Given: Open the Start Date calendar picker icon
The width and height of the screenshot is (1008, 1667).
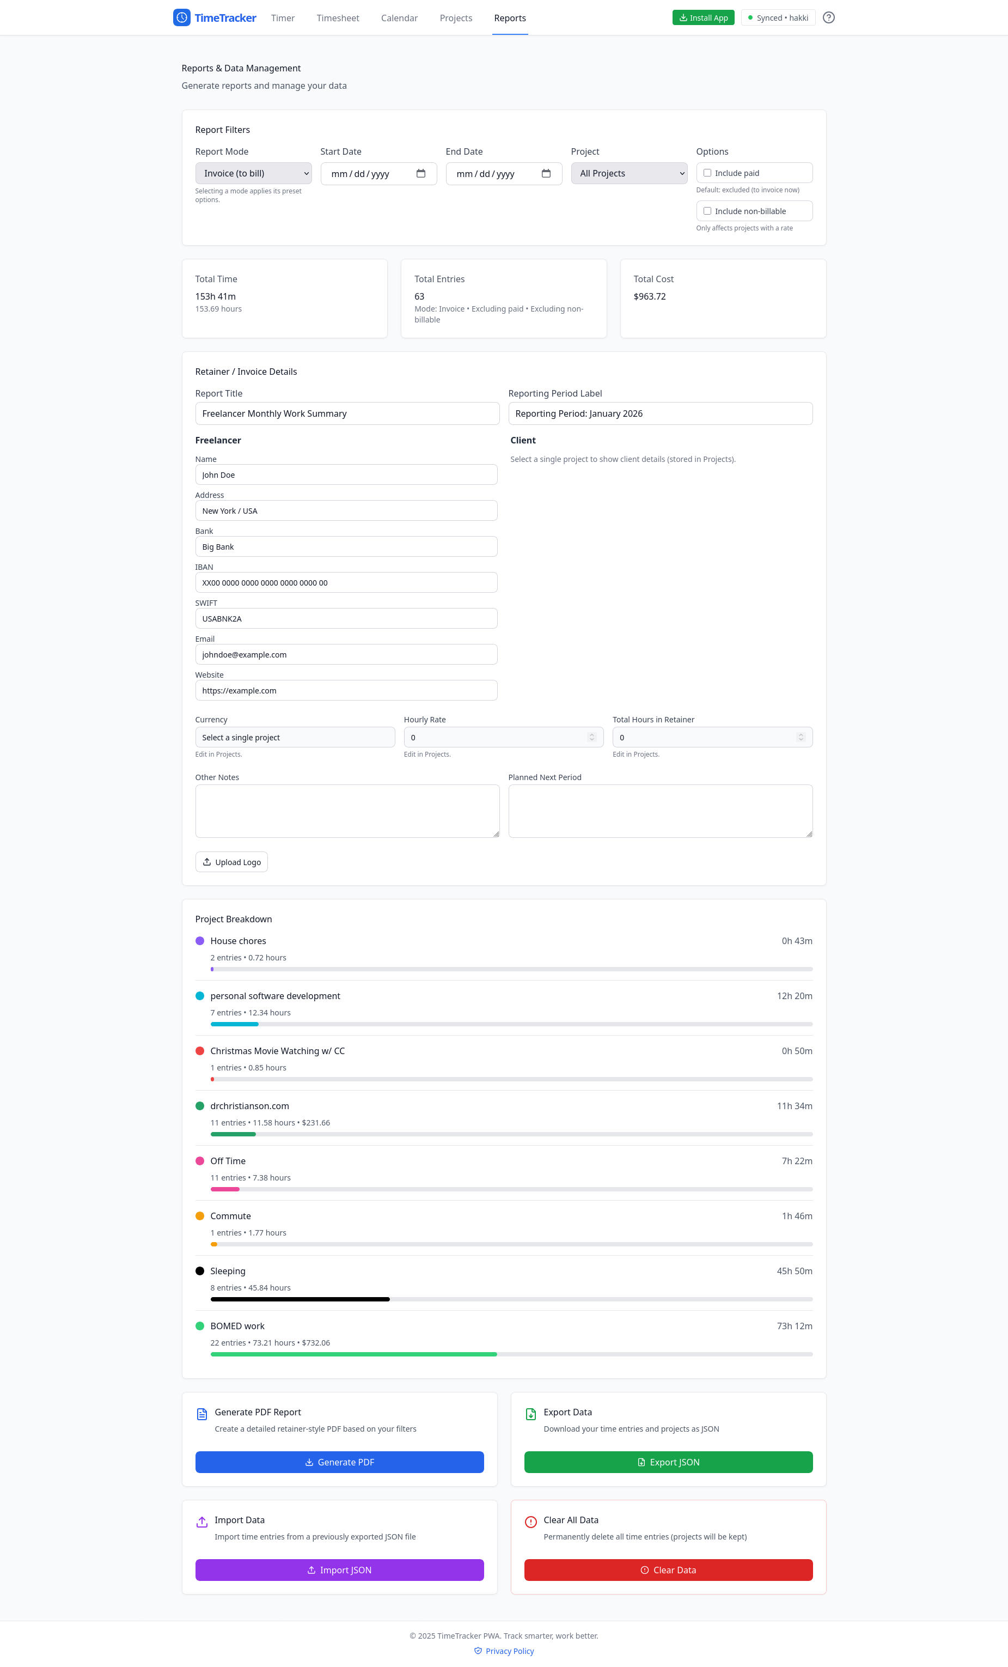Looking at the screenshot, I should [421, 173].
